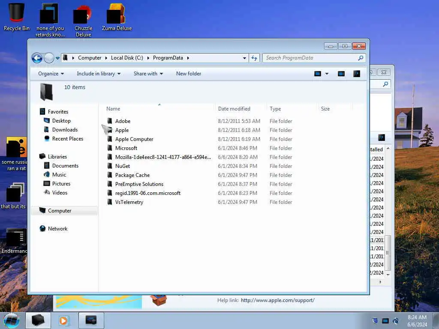The image size is (439, 329).
Task: Open the Pictures library
Action: pos(61,183)
